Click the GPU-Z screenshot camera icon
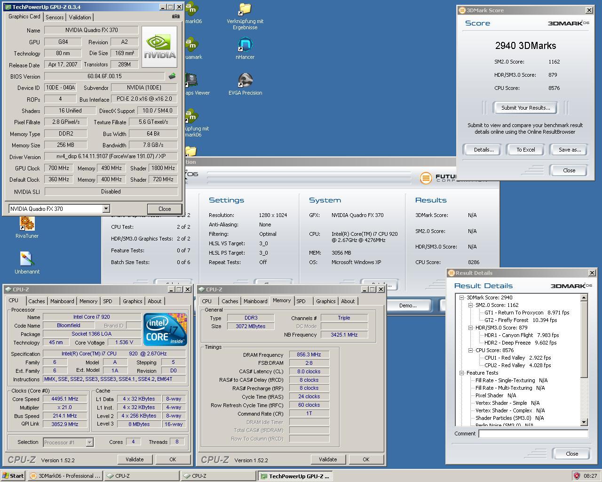Viewport: 602px width, 482px height. click(x=175, y=16)
